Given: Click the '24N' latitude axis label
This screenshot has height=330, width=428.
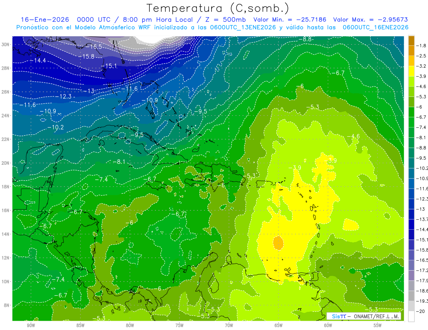Looking at the screenshot, I should 5,116.
